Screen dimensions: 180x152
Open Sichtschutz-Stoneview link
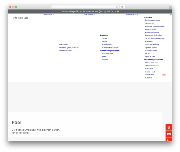155,38
